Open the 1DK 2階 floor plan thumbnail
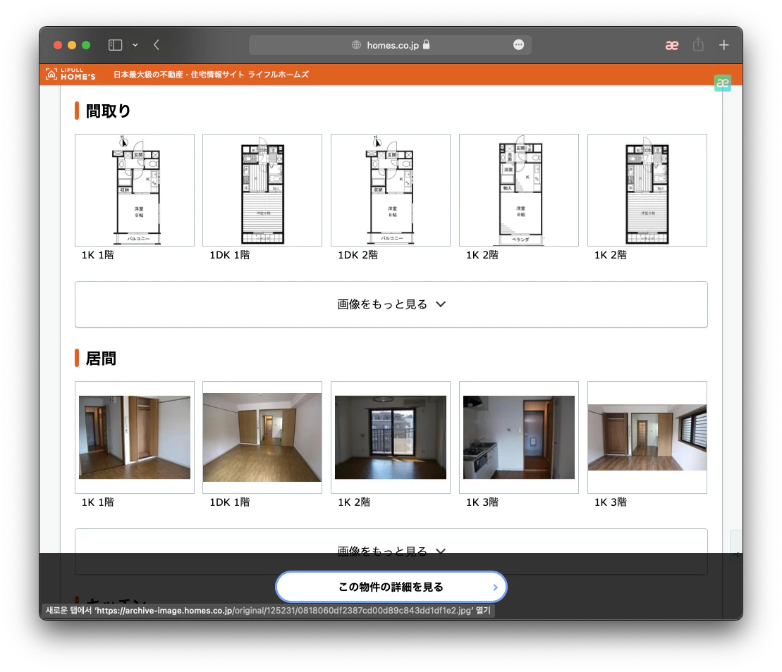 pos(391,189)
